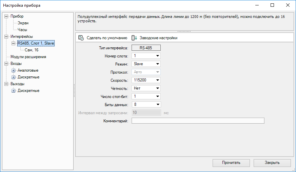Click the 'Заводские настройки' toolbar icon
The width and height of the screenshot is (296, 172).
coord(134,38)
